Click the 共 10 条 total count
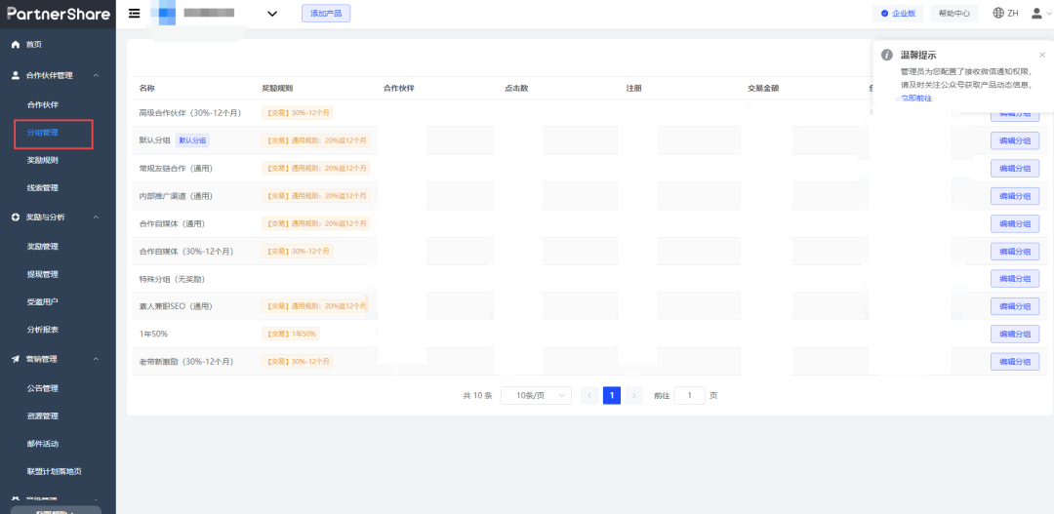The image size is (1054, 514). click(x=478, y=396)
